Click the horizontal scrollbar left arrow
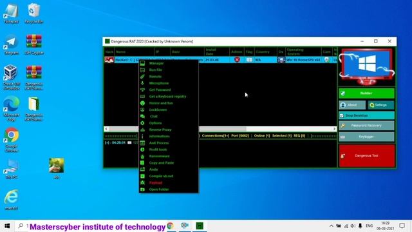412x232 pixels. click(x=106, y=129)
